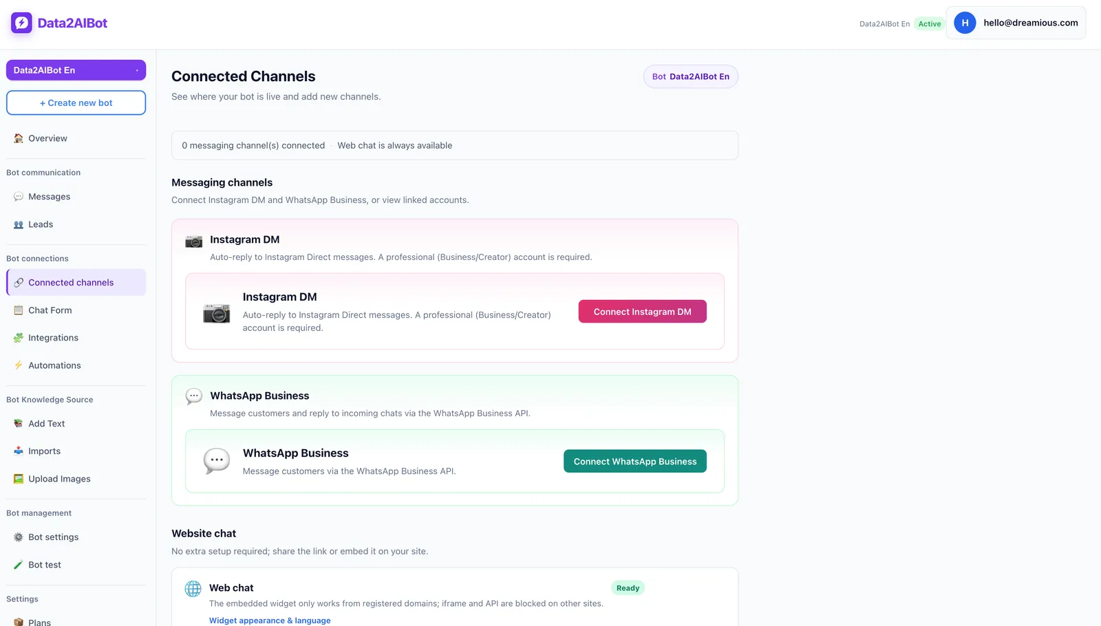
Task: Click the Bot test tube icon
Action: 19,565
